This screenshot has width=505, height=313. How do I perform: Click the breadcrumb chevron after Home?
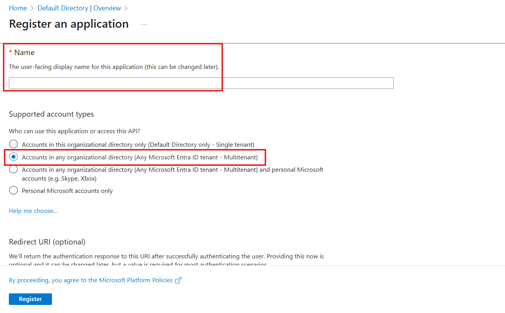pyautogui.click(x=32, y=8)
